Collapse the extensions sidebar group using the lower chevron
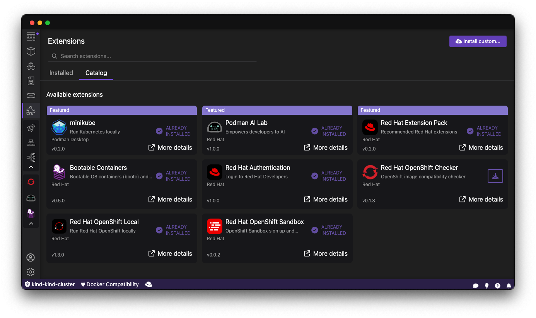Image resolution: width=536 pixels, height=318 pixels. tap(31, 224)
